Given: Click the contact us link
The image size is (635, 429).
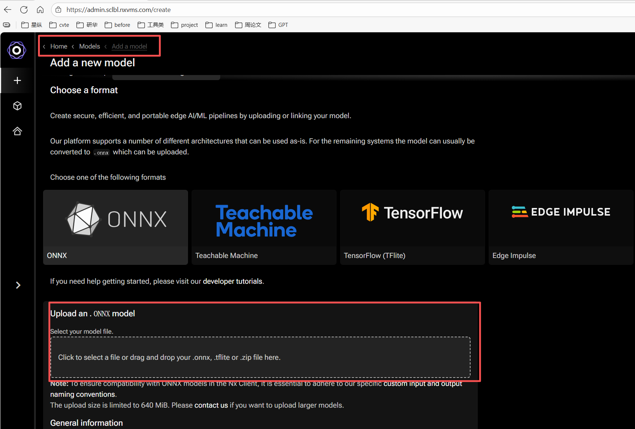Looking at the screenshot, I should (x=211, y=405).
